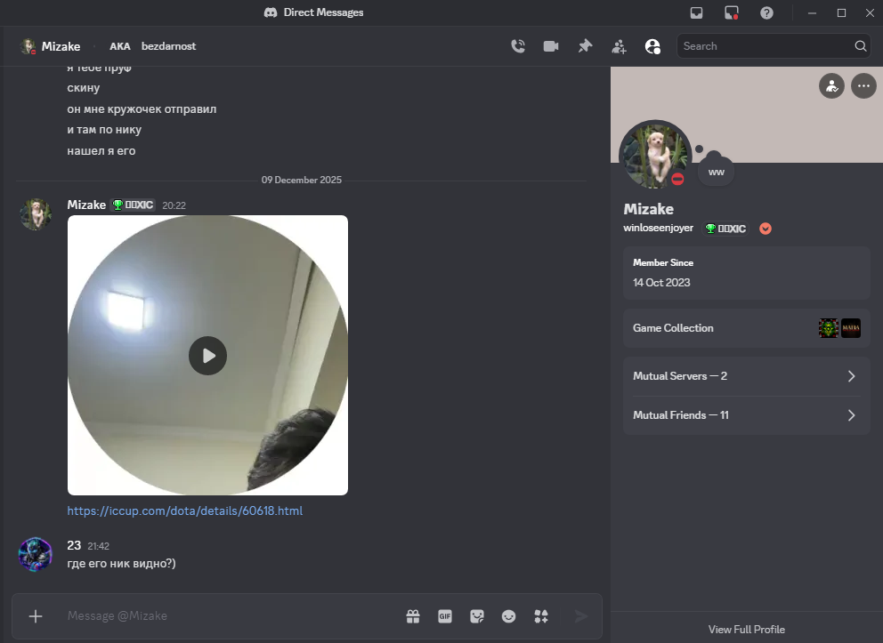
Task: Click the message 'скину'
Action: 84,88
